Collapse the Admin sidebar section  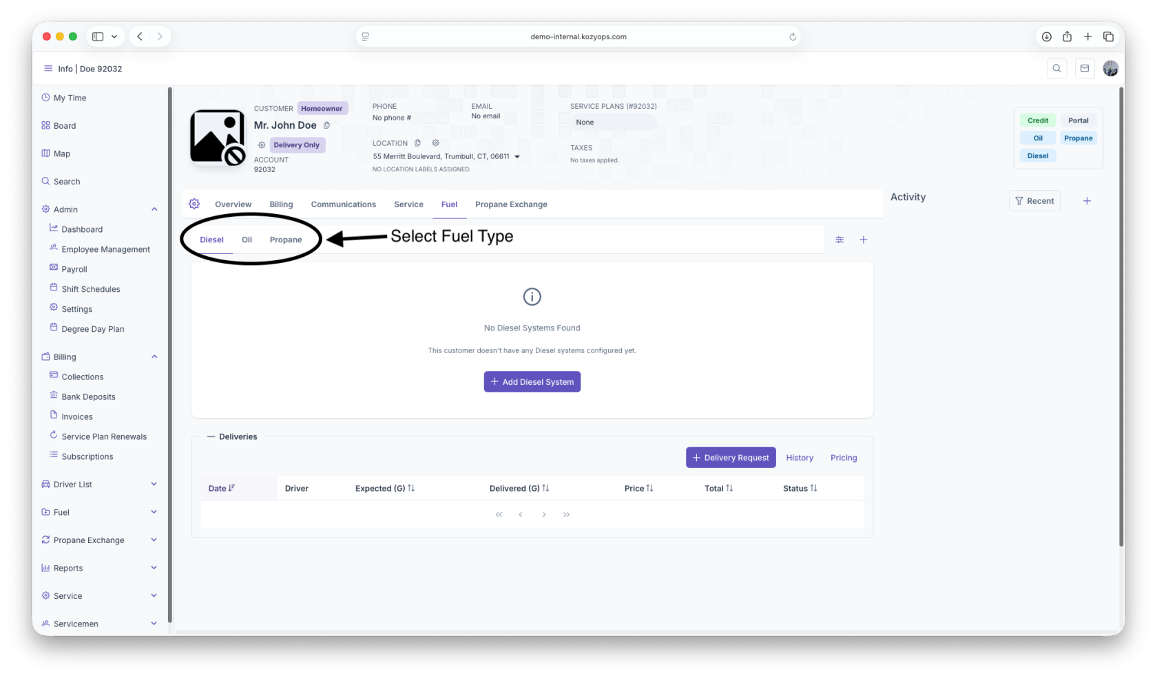(154, 209)
